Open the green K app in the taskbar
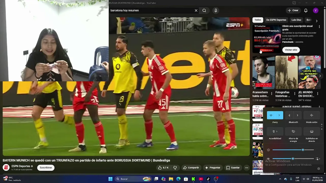Screen dimensions: 326x183 [193, 179]
